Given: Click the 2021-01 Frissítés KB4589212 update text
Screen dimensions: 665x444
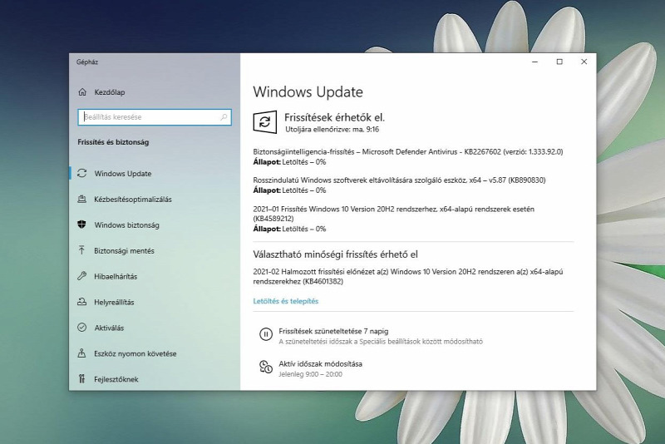Looking at the screenshot, I should tap(393, 214).
